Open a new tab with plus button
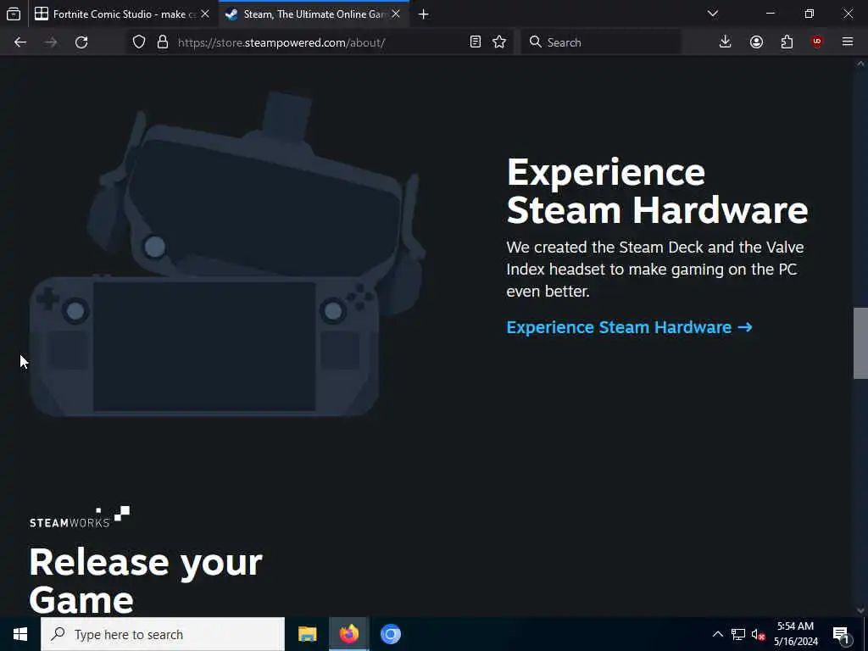868x651 pixels. pyautogui.click(x=424, y=14)
